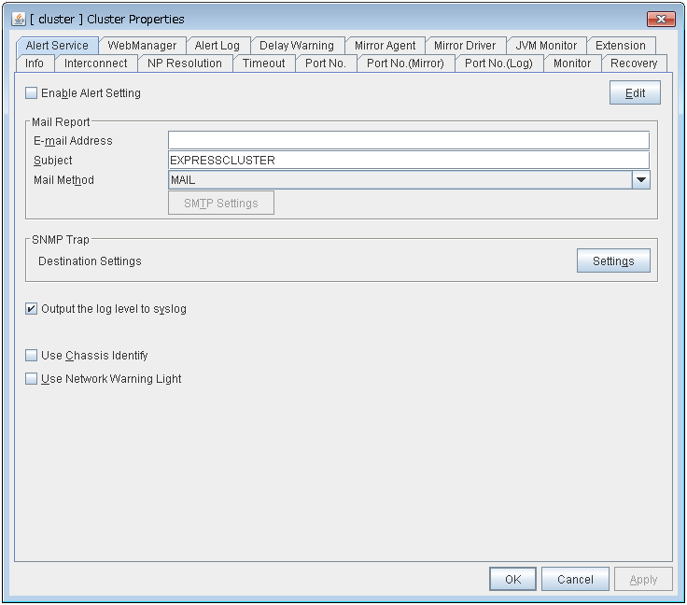This screenshot has width=687, height=605.
Task: Open the Alert Log tab
Action: (217, 45)
